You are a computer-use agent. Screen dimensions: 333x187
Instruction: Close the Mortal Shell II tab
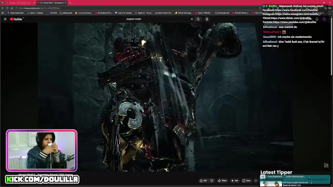pyautogui.click(x=65, y=3)
